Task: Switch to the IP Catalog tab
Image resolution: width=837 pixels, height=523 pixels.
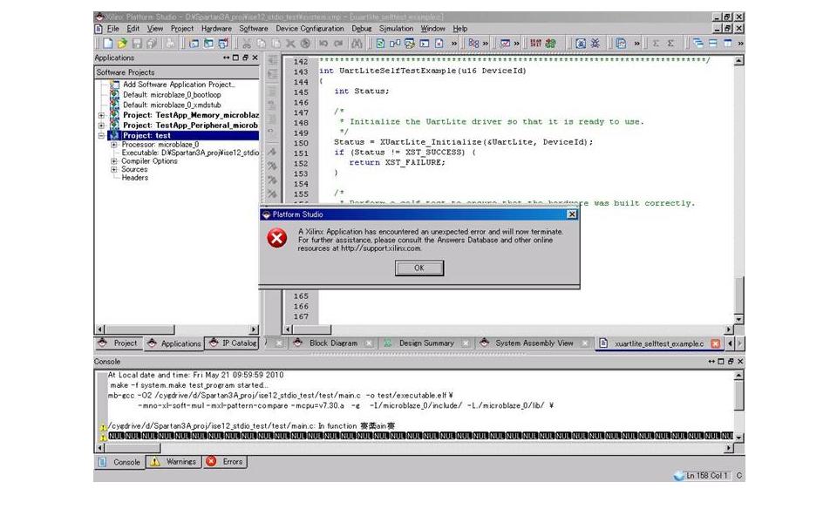Action: point(233,343)
